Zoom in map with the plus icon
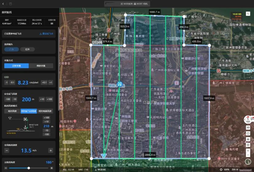254x172 pixels. [x=248, y=151]
